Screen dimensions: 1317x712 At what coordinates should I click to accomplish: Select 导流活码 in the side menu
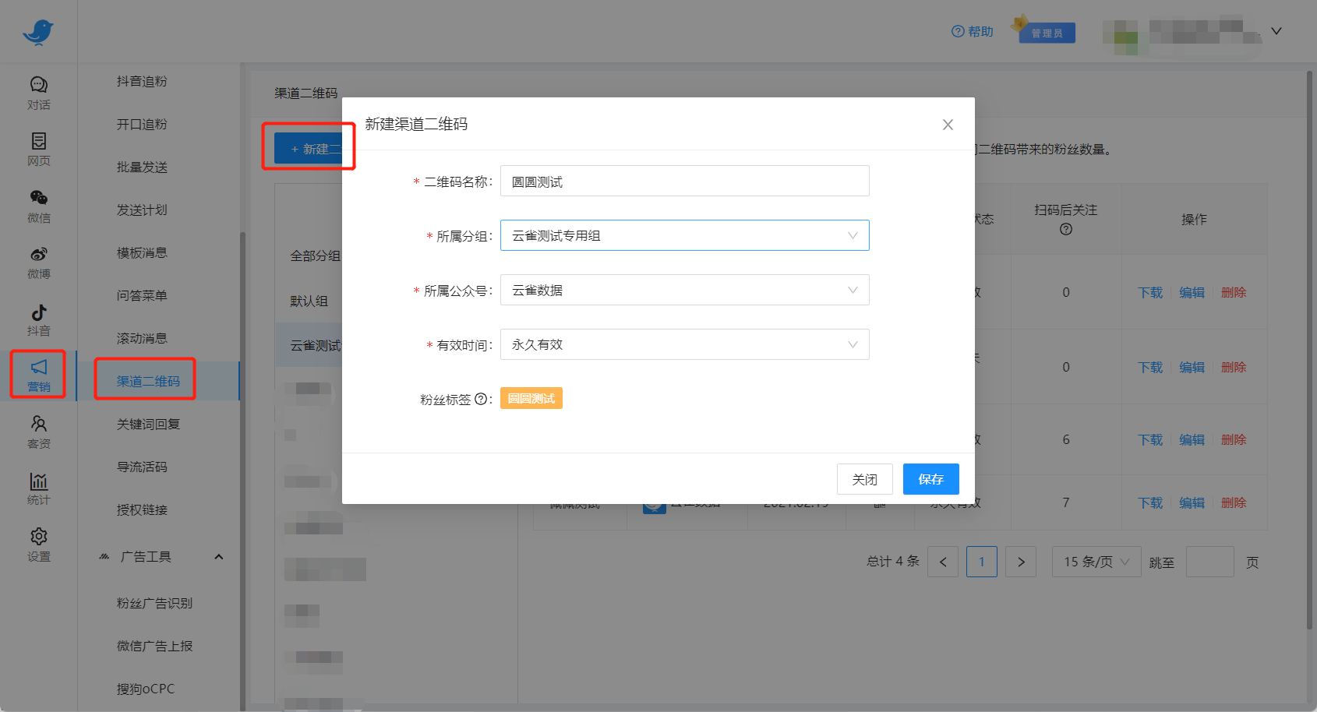pos(142,467)
